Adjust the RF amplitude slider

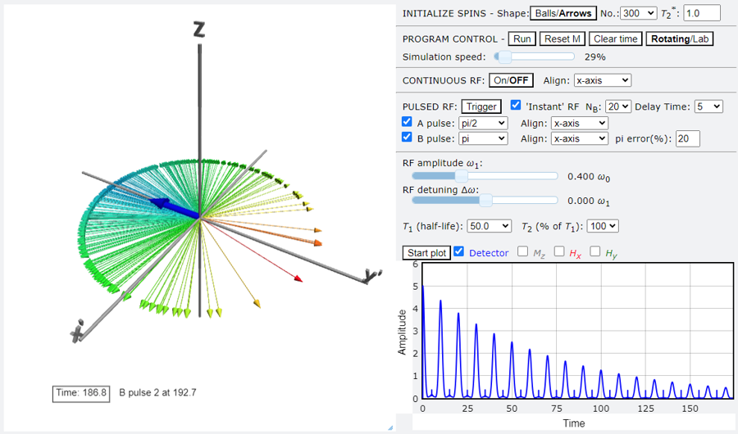(x=461, y=176)
